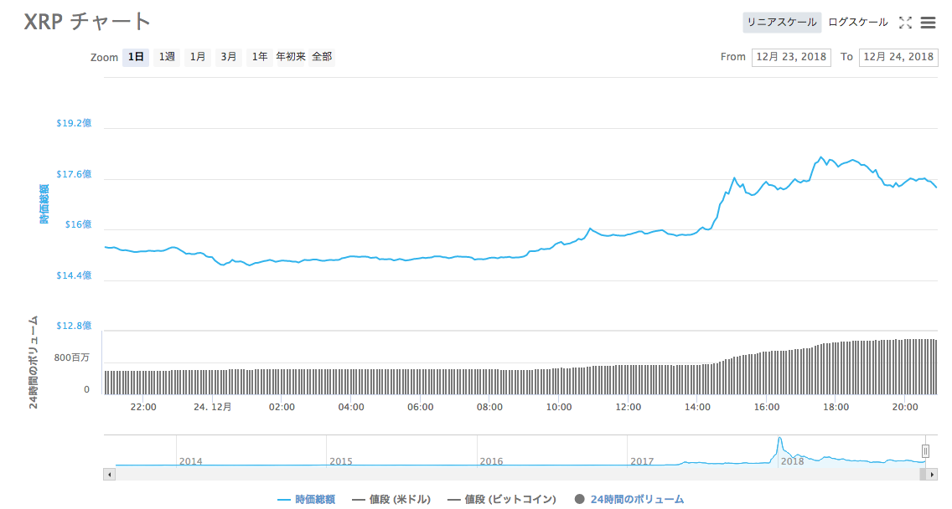Toggle 時価総額 series in legend
The width and height of the screenshot is (952, 509).
pos(306,500)
